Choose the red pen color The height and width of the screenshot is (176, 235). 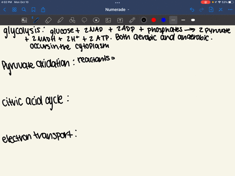(154, 20)
